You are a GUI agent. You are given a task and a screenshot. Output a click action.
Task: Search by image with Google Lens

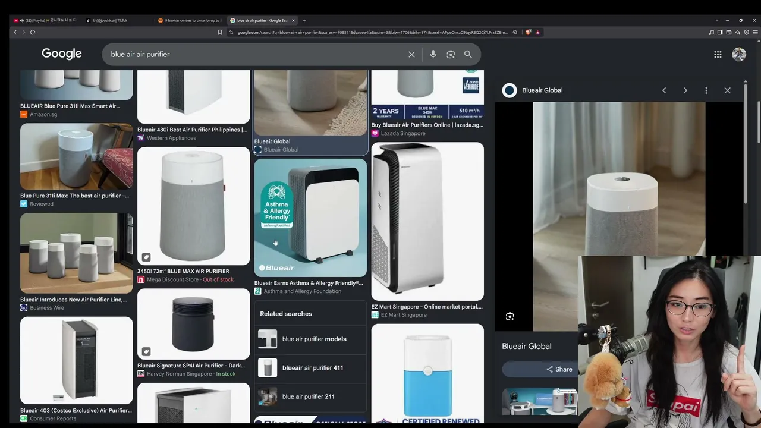tap(451, 54)
